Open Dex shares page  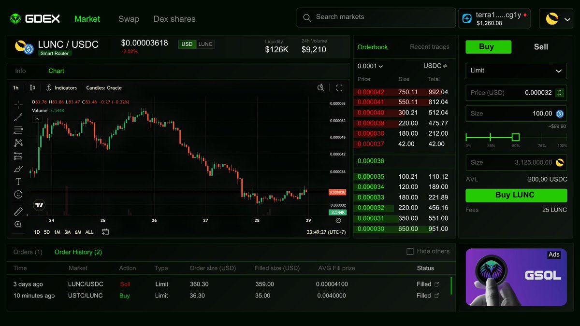174,19
